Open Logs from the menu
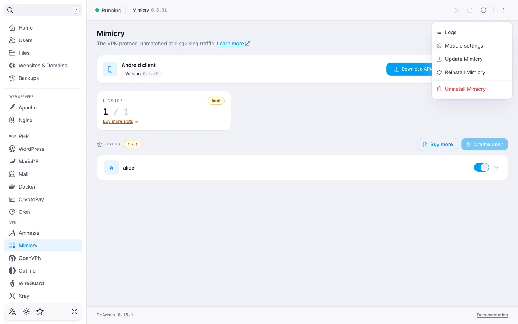This screenshot has width=518, height=324. click(472, 32)
